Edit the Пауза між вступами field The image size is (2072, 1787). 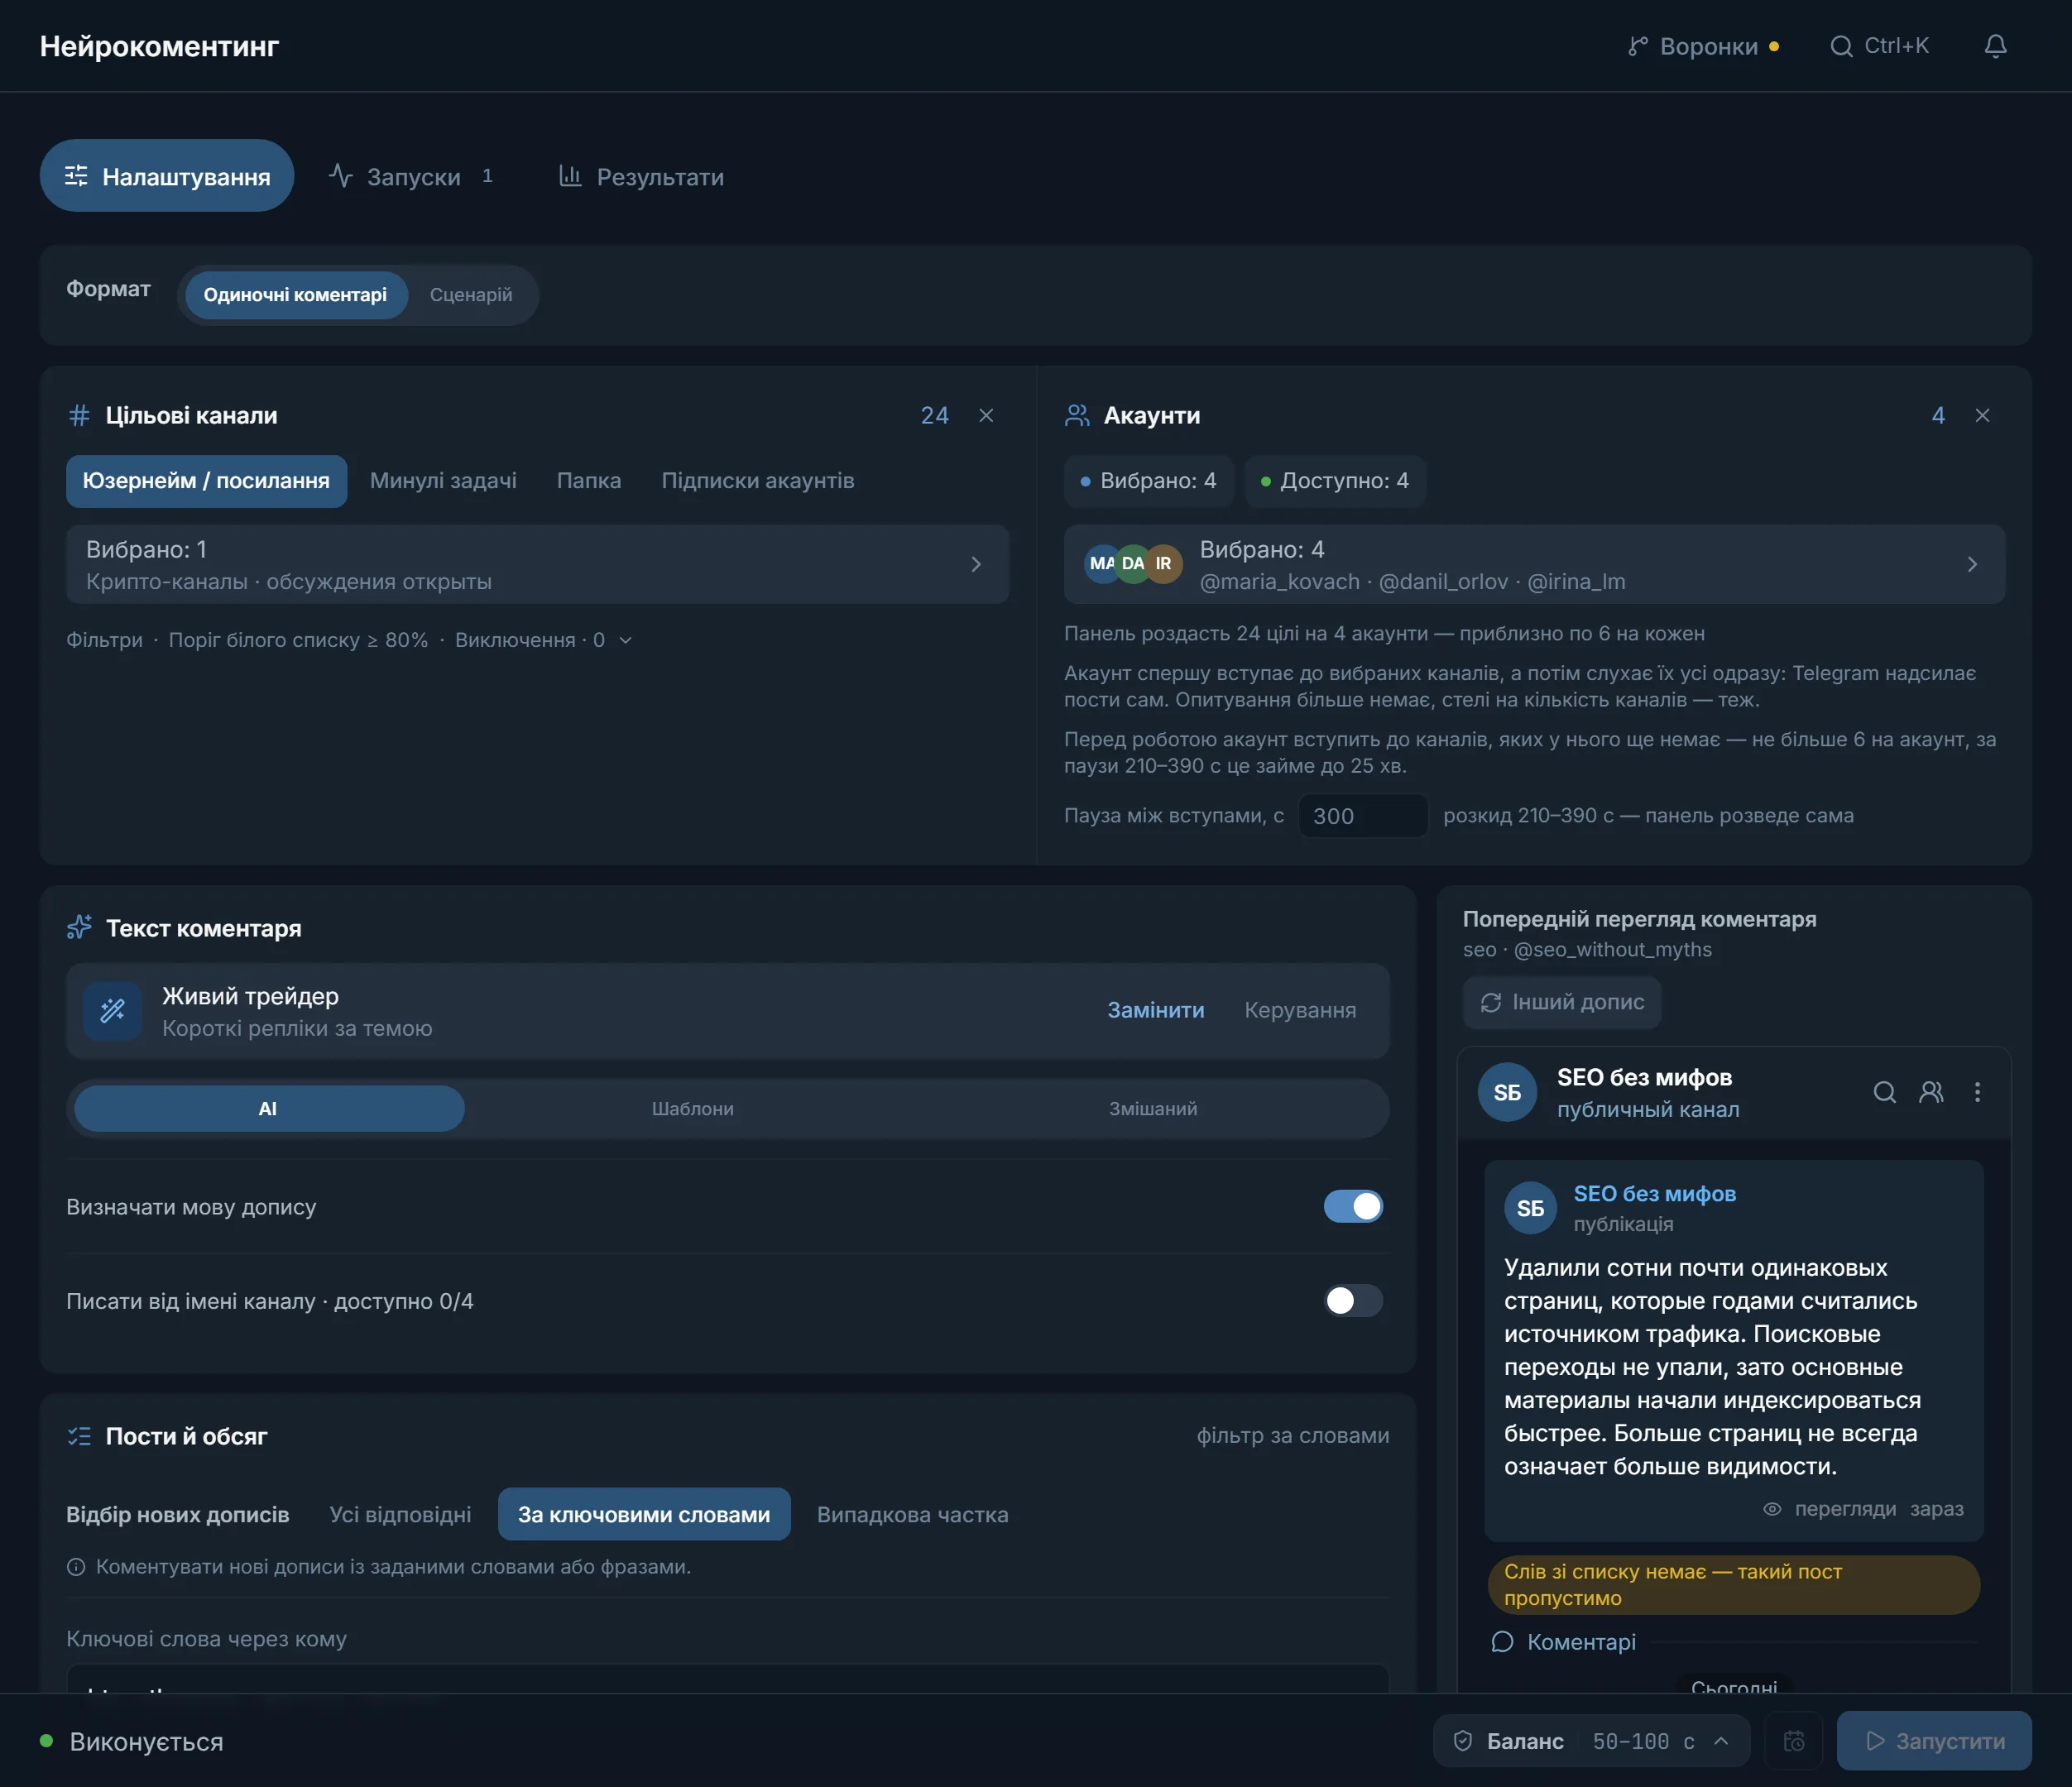1363,816
